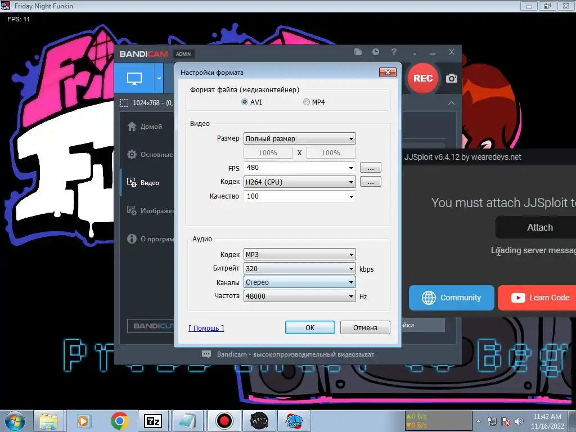Switch to Bandicam via the taskbar record icon
Screen dimensions: 576x432
point(224,421)
